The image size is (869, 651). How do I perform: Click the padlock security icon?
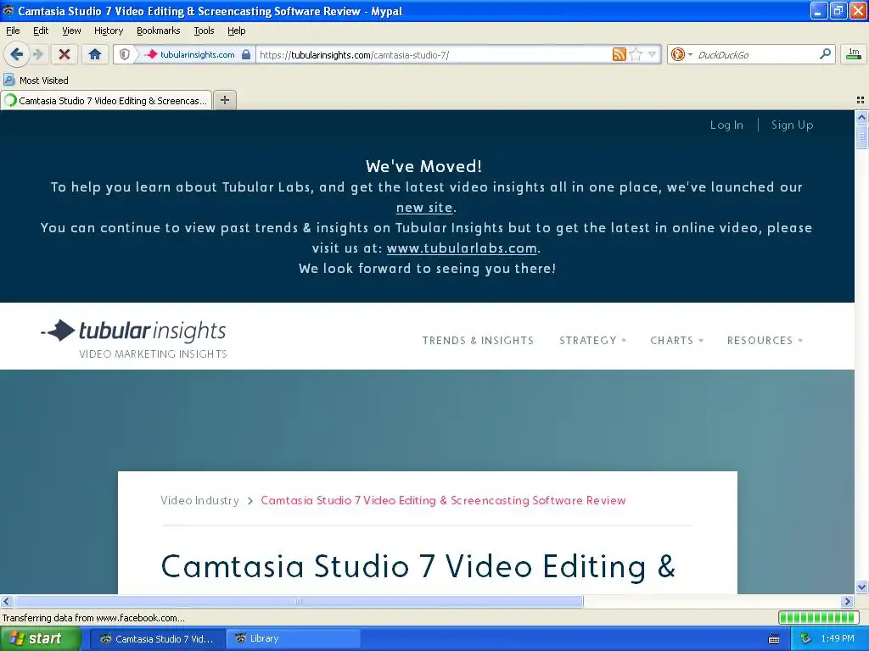point(246,54)
